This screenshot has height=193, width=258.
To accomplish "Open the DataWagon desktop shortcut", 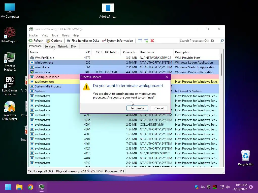I will coord(10,35).
